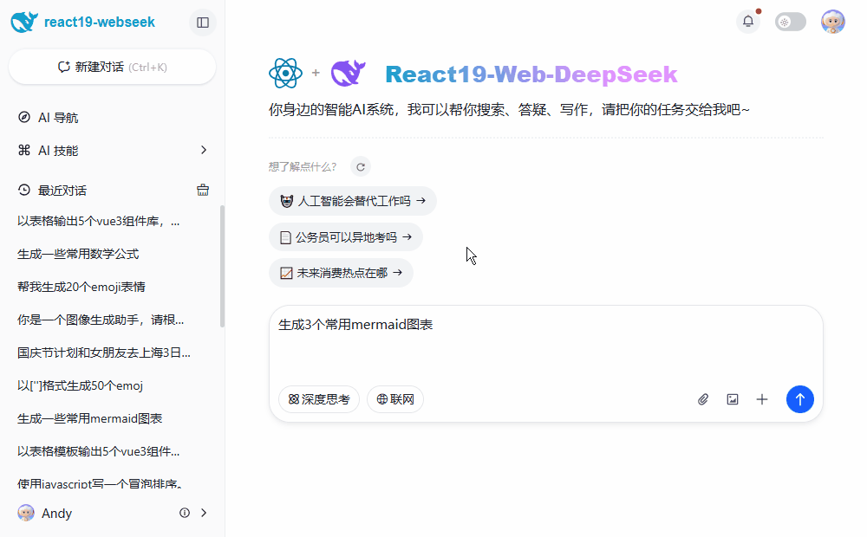
Task: Collapse the sidebar with the panel icon
Action: 203,23
